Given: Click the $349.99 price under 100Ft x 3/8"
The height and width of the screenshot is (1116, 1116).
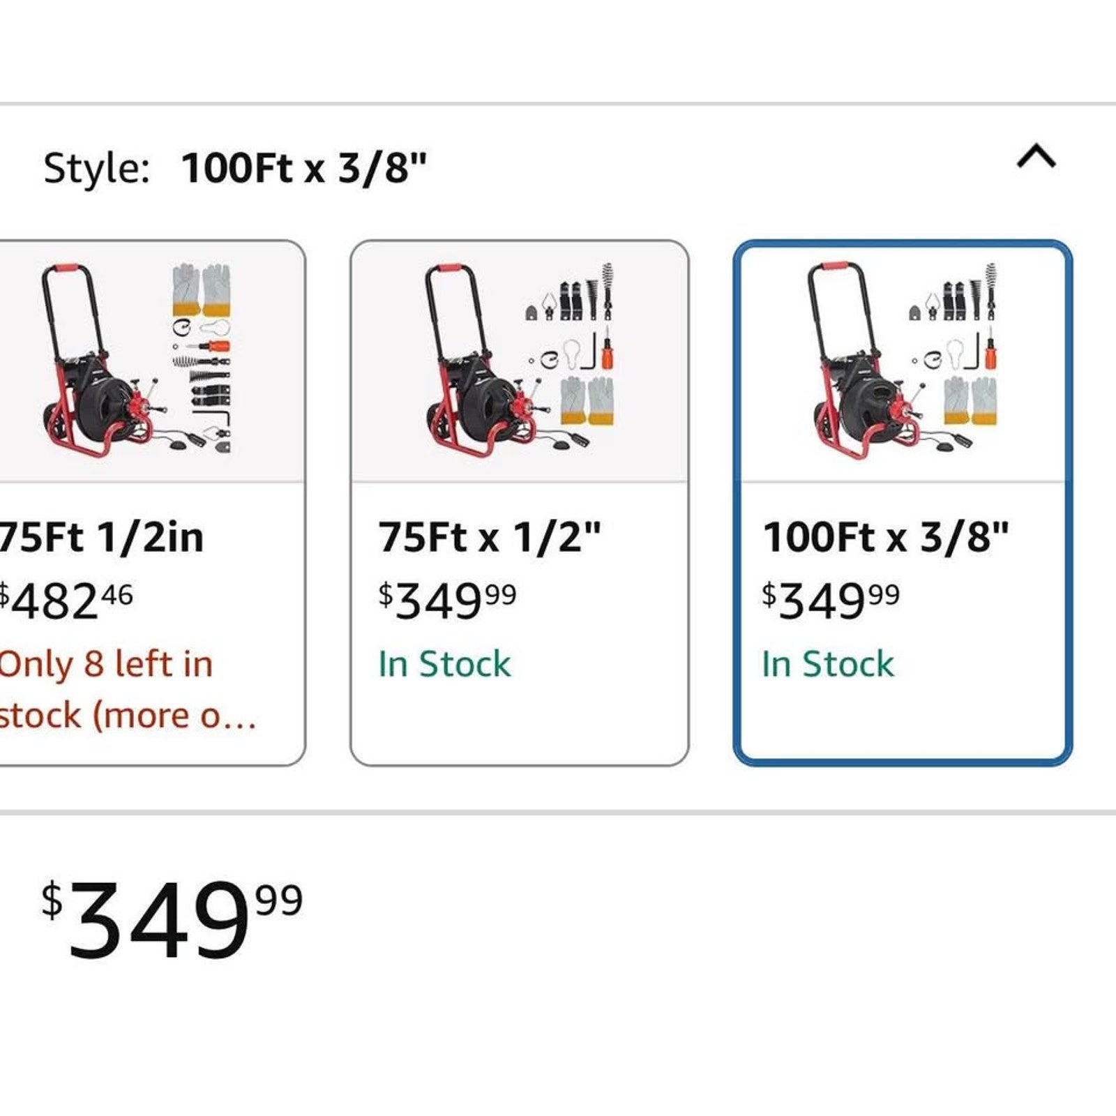Looking at the screenshot, I should pyautogui.click(x=831, y=601).
